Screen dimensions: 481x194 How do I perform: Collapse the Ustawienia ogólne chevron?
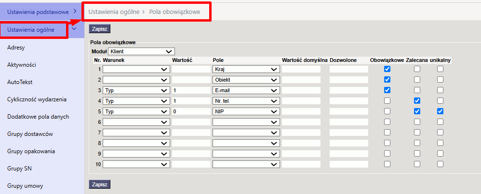point(74,29)
